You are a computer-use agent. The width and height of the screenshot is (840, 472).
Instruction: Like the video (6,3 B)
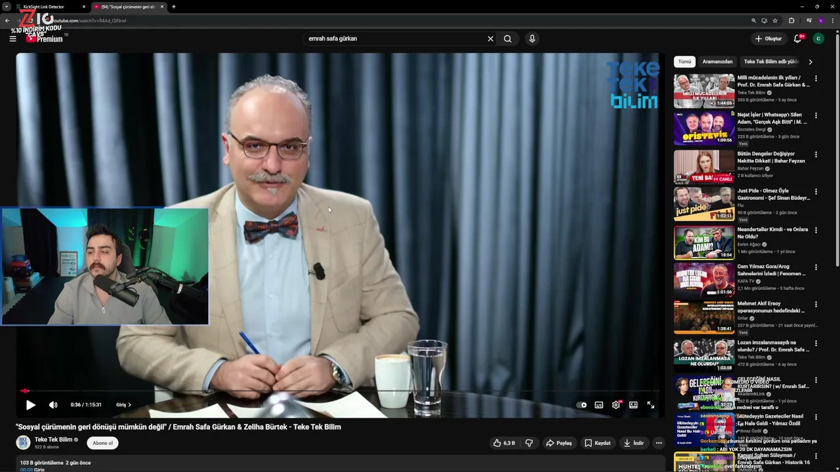tap(504, 443)
